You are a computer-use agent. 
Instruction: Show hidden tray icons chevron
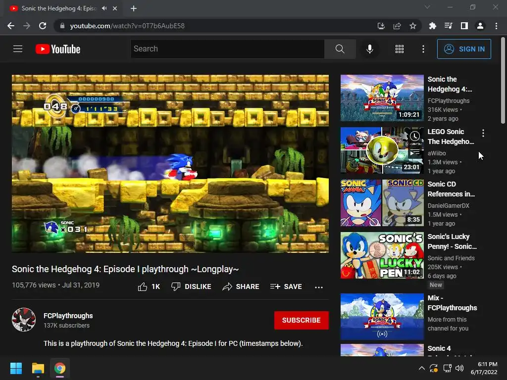point(422,368)
